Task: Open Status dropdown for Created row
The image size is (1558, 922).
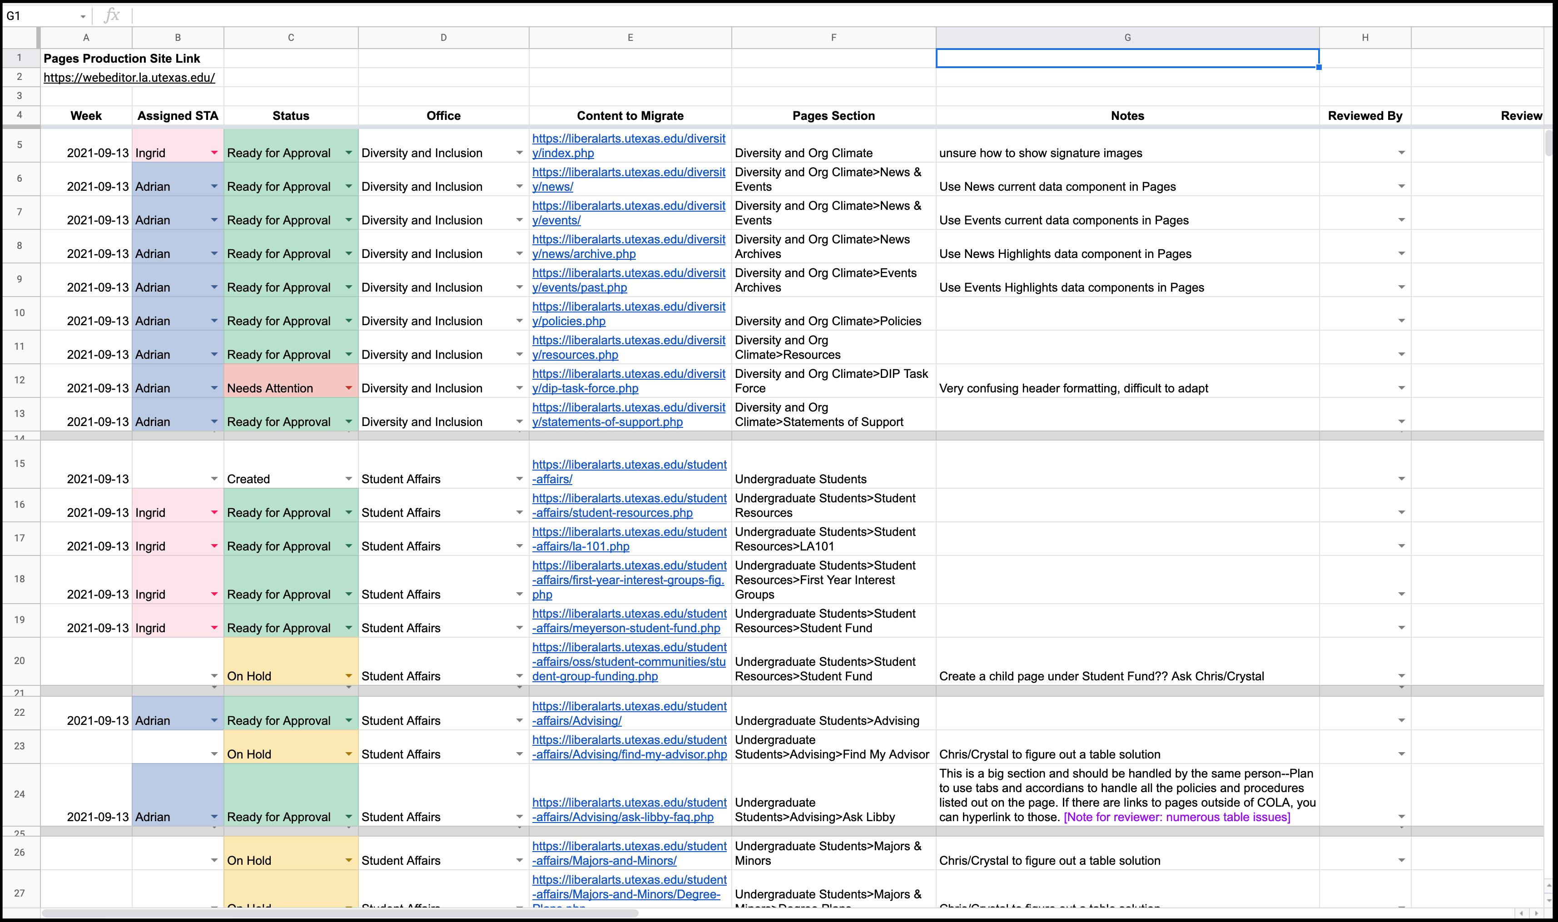Action: click(x=348, y=479)
